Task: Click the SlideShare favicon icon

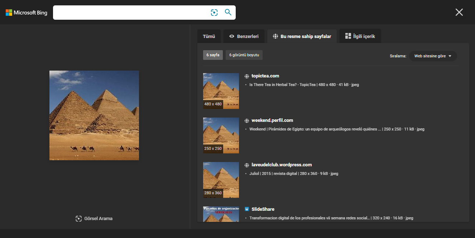Action: click(x=247, y=209)
